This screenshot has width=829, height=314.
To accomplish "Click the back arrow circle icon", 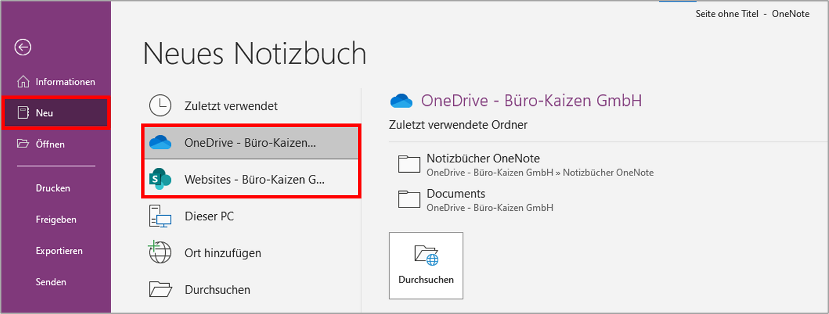I will click(x=23, y=47).
